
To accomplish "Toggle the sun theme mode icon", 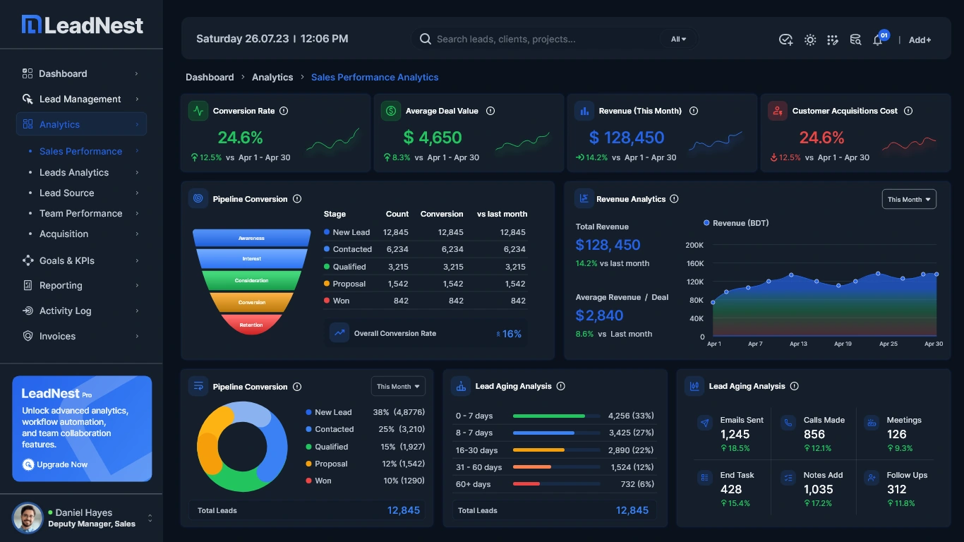I will [x=810, y=40].
